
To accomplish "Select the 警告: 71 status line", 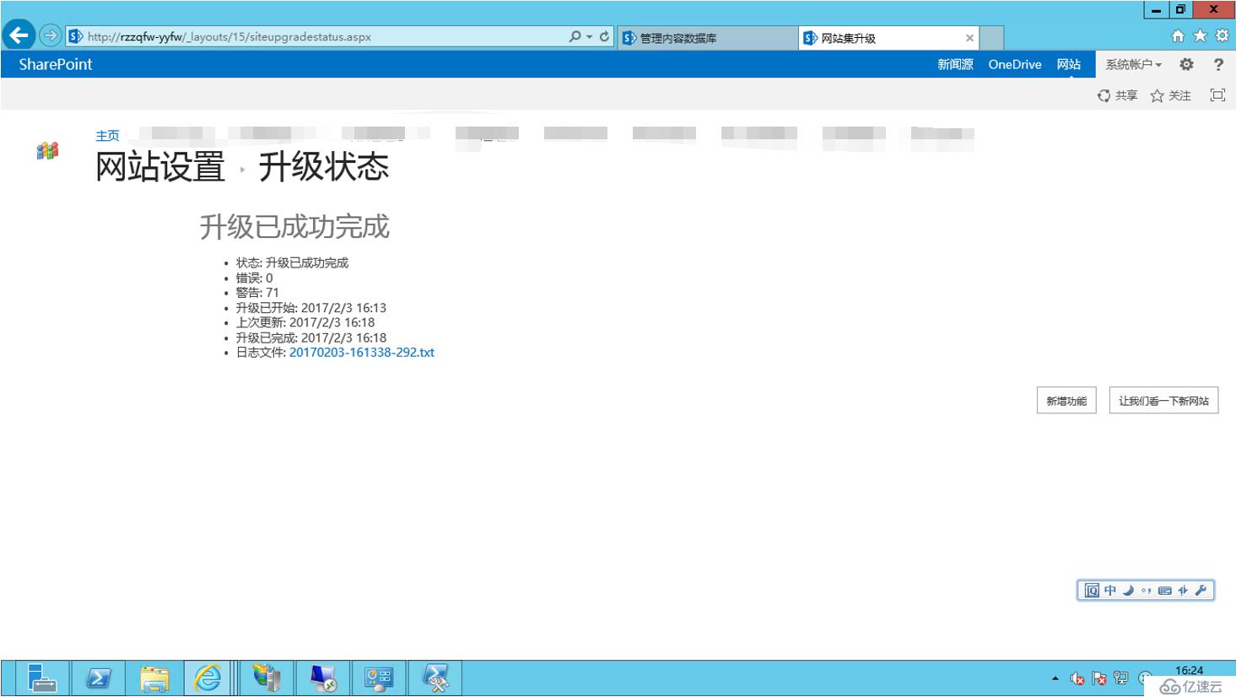I will [257, 293].
